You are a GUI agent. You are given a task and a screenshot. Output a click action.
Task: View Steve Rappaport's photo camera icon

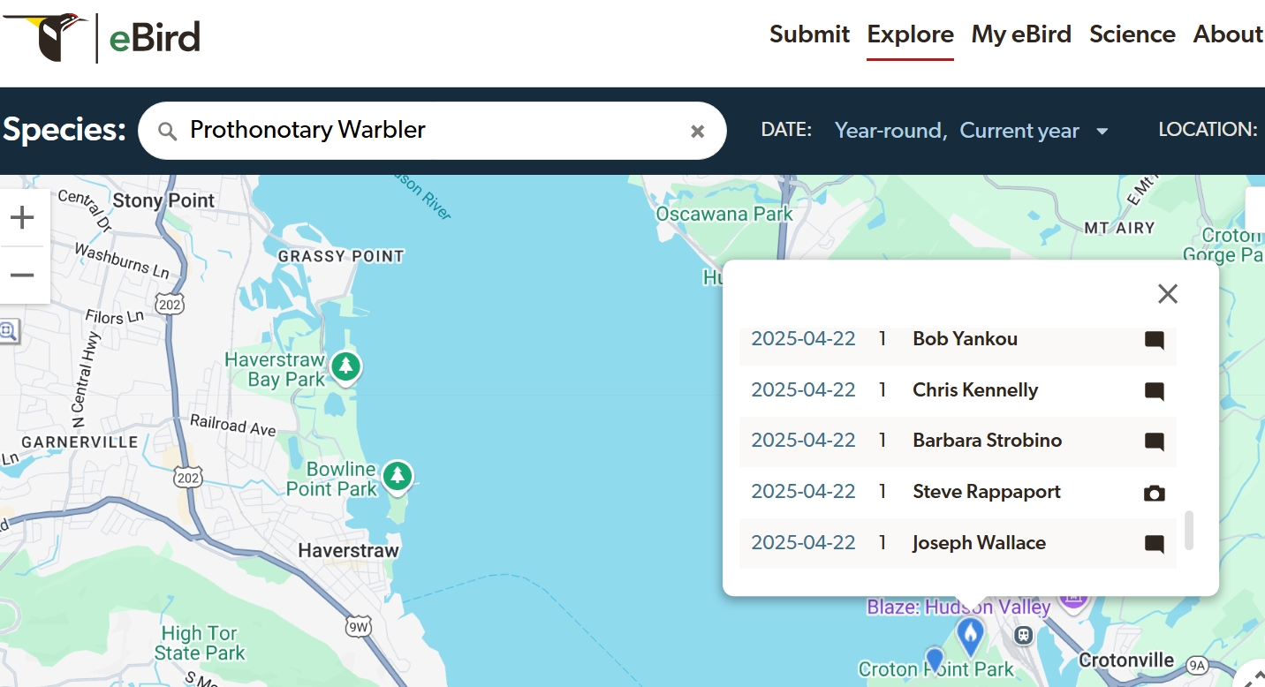click(1154, 493)
